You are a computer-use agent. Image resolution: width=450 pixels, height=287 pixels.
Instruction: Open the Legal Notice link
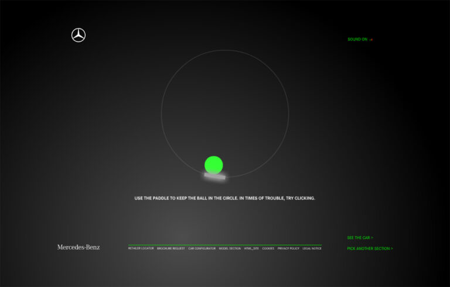pos(312,248)
